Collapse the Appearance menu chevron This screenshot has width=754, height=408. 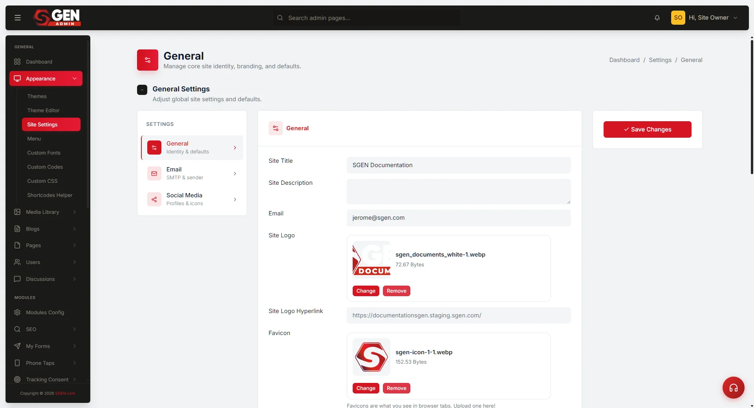[x=75, y=78]
